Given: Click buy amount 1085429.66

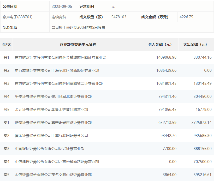Looking at the screenshot, I should pyautogui.click(x=166, y=70).
